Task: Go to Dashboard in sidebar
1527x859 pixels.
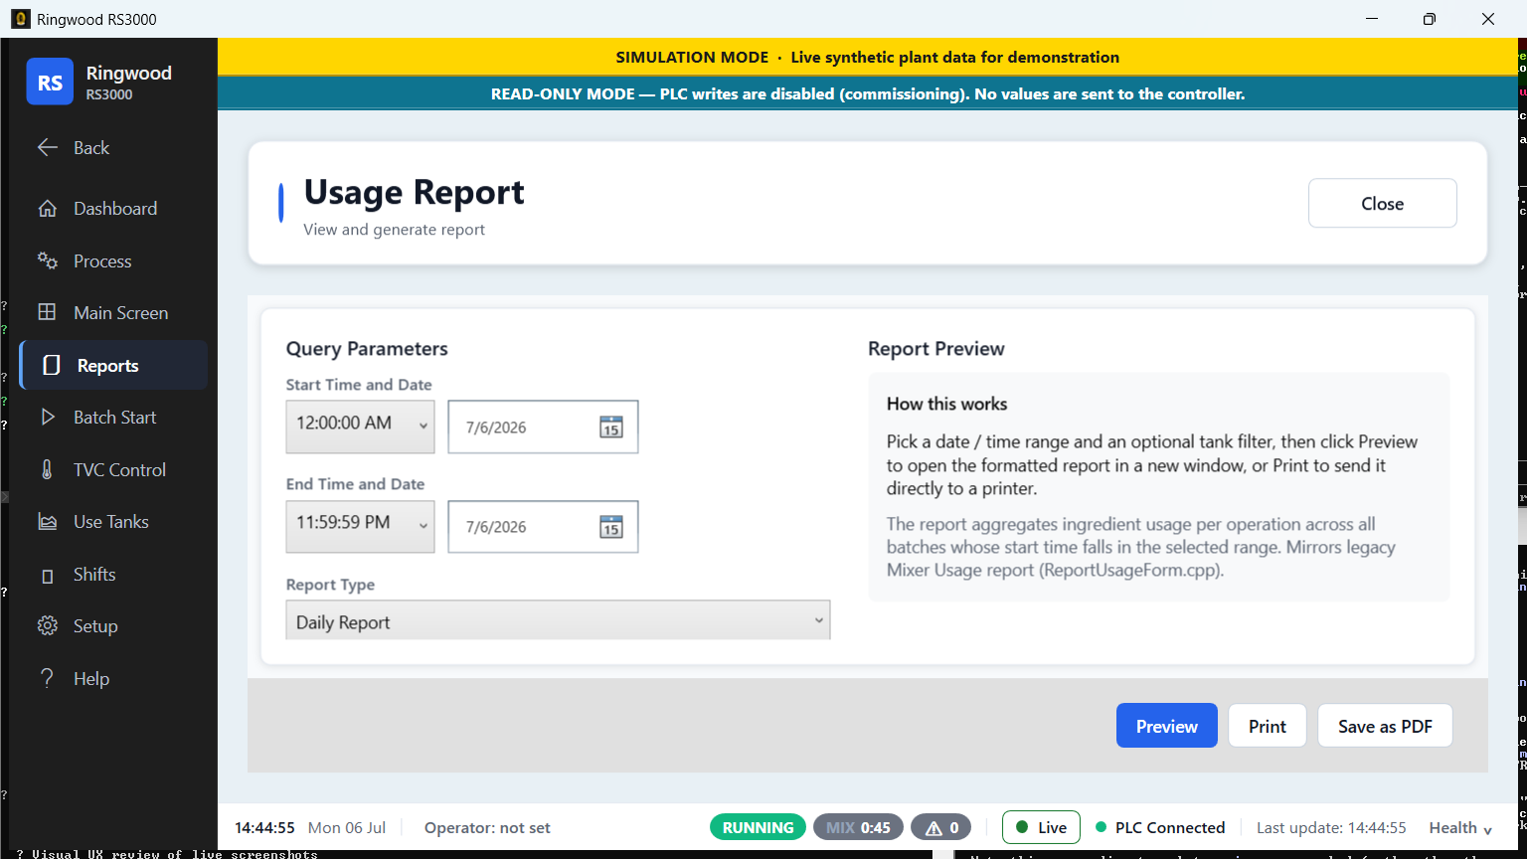Action: click(113, 208)
